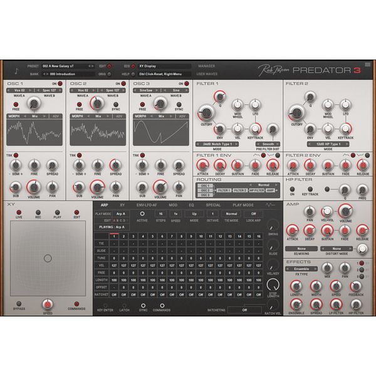Select Filter 2 ENV inverted envelope shape icon
Viewport: 376px width, 376px height.
point(360,155)
